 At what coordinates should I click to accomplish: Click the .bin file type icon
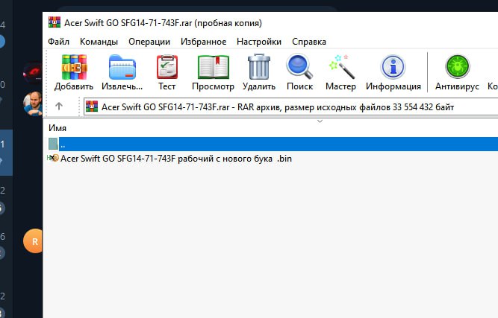pyautogui.click(x=53, y=158)
